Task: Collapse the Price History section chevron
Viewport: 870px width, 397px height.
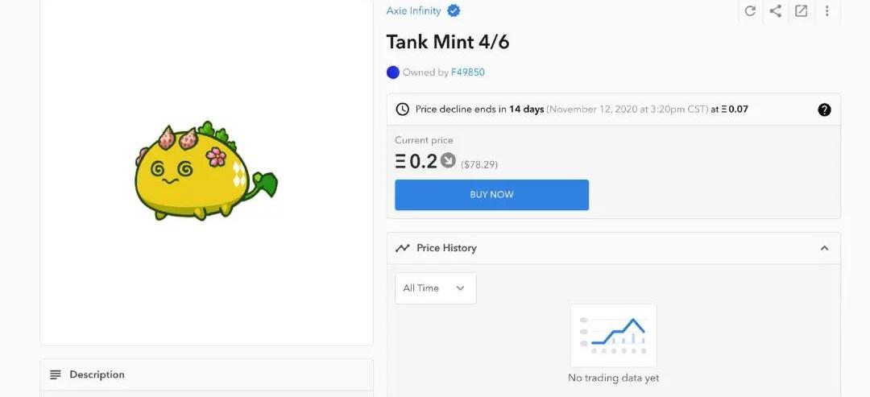Action: pyautogui.click(x=824, y=248)
